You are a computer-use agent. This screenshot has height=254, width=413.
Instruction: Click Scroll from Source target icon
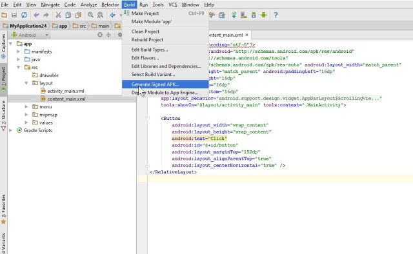click(x=100, y=35)
